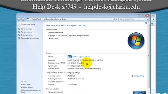This screenshot has width=168, height=94.
Task: Click maximize button of background window
Action: coord(153,16)
